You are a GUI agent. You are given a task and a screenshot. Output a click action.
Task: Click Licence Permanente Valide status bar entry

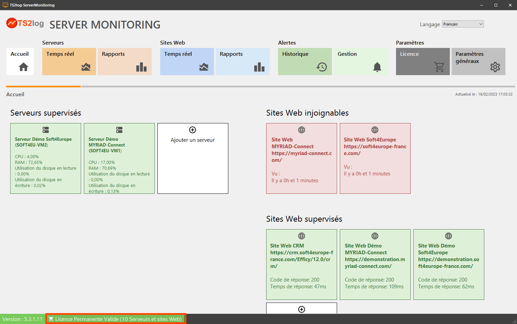coord(116,319)
